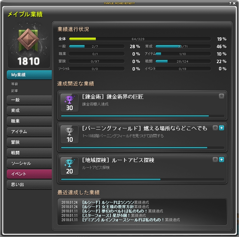Image resolution: width=239 pixels, height=237 pixels.
Task: Click the 全体 overall progress bar 64/329
Action: (140, 39)
